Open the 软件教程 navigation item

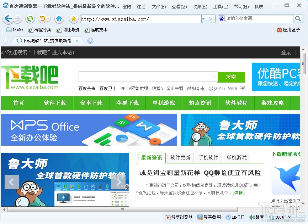237,103
